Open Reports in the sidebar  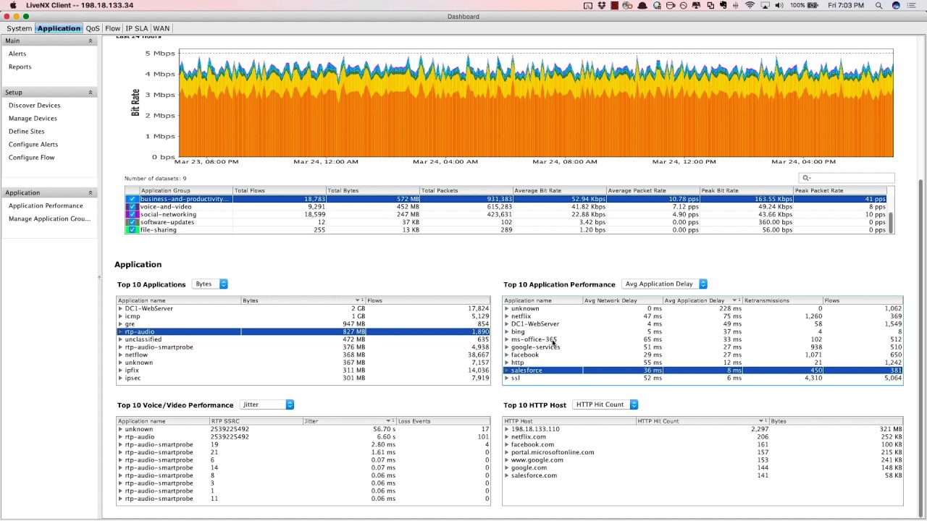pos(20,67)
